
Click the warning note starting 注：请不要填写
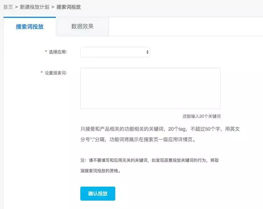click(x=149, y=160)
